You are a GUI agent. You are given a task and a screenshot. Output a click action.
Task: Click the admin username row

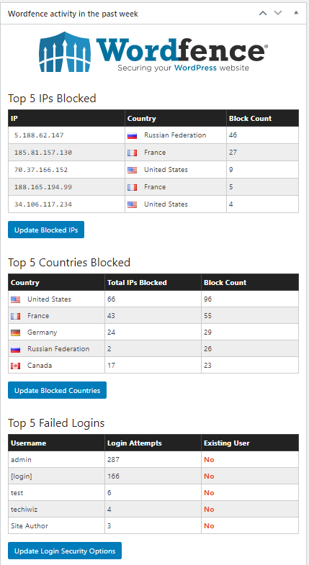pyautogui.click(x=153, y=460)
